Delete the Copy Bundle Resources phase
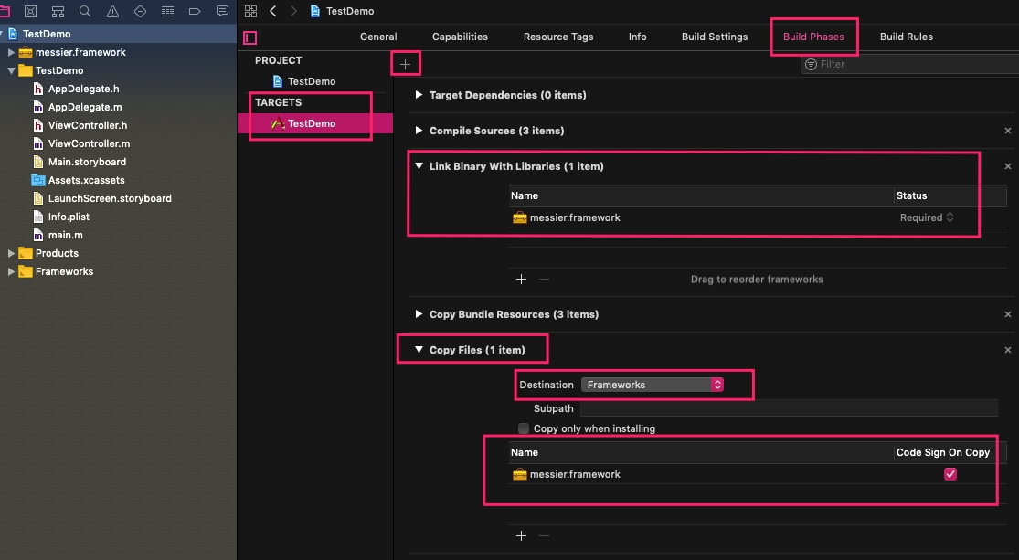 point(1008,313)
